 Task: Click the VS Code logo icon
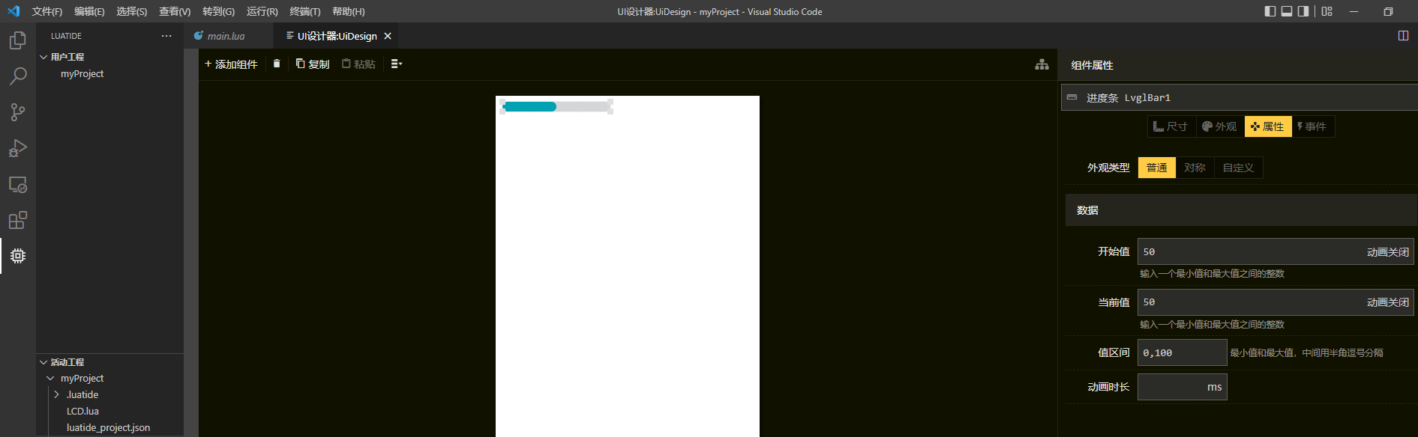click(13, 11)
